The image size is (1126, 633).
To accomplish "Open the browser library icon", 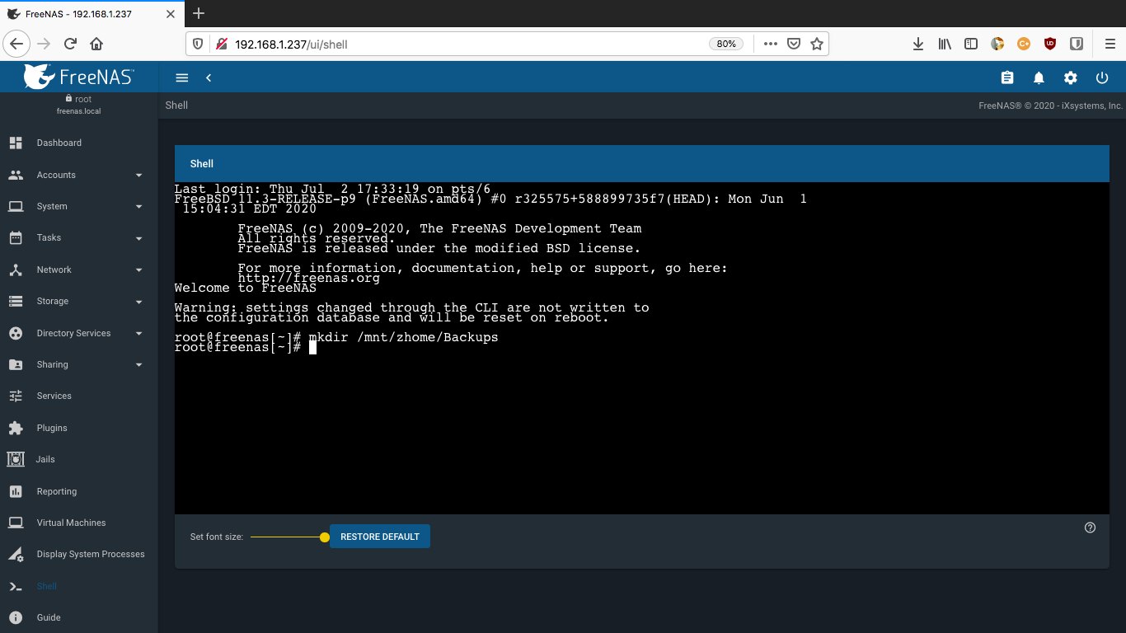I will tap(945, 44).
